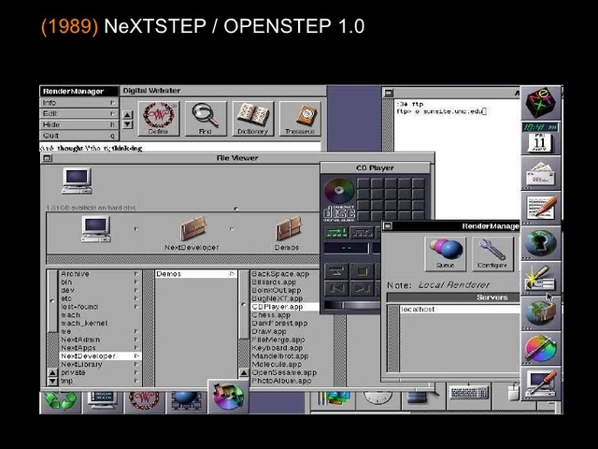Click the File Viewer horizontal path scrollbar
The height and width of the screenshot is (449, 598).
tap(183, 260)
